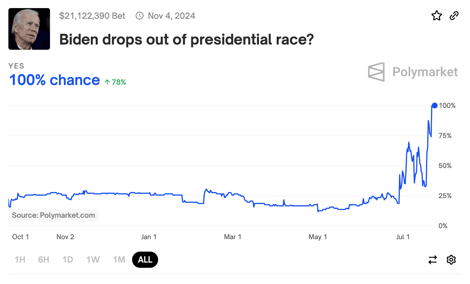The width and height of the screenshot is (470, 284).
Task: Copy the market link via chain icon
Action: click(454, 16)
